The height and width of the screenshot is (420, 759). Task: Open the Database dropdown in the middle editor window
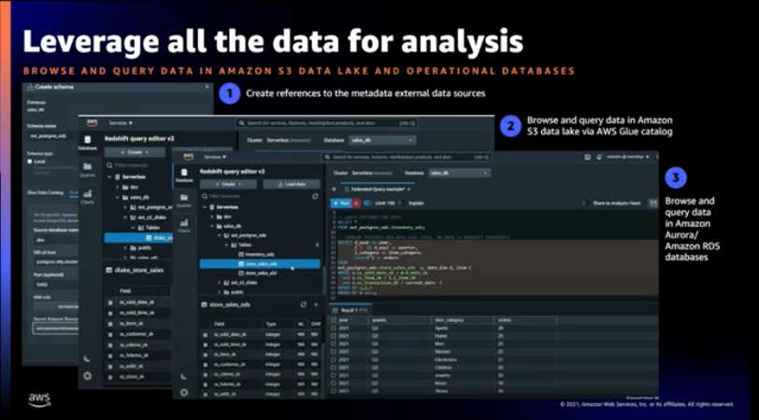382,140
